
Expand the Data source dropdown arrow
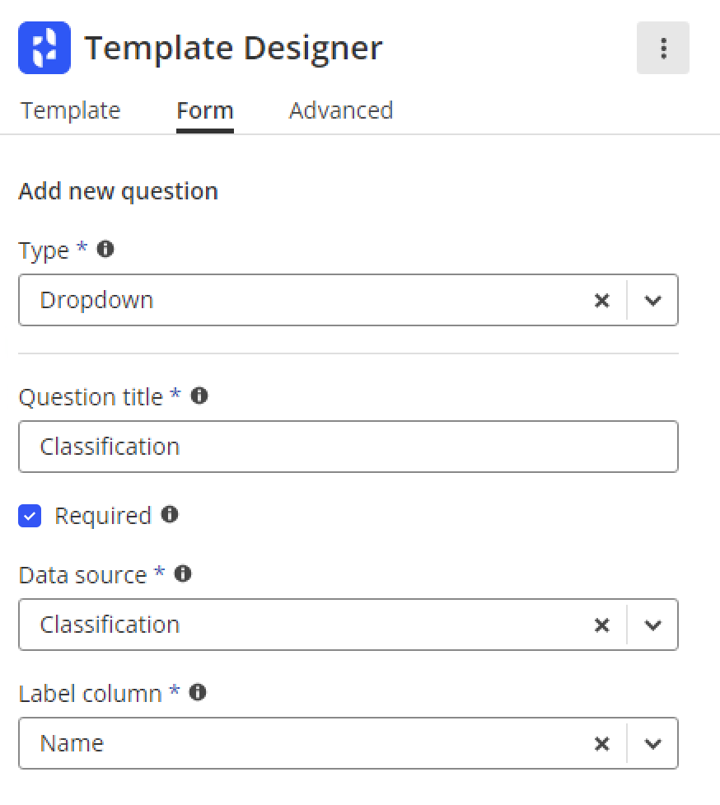652,625
